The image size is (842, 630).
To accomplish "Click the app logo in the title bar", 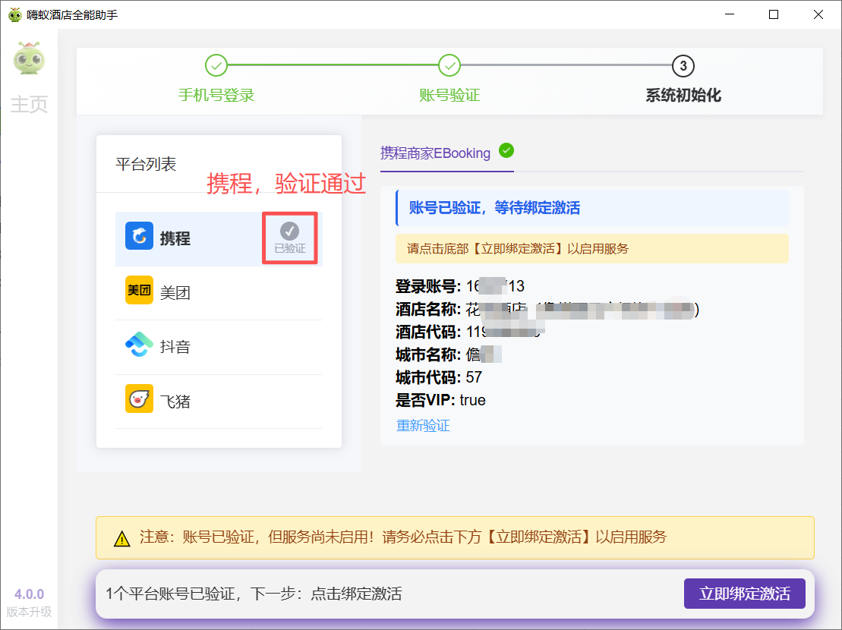I will tap(14, 14).
